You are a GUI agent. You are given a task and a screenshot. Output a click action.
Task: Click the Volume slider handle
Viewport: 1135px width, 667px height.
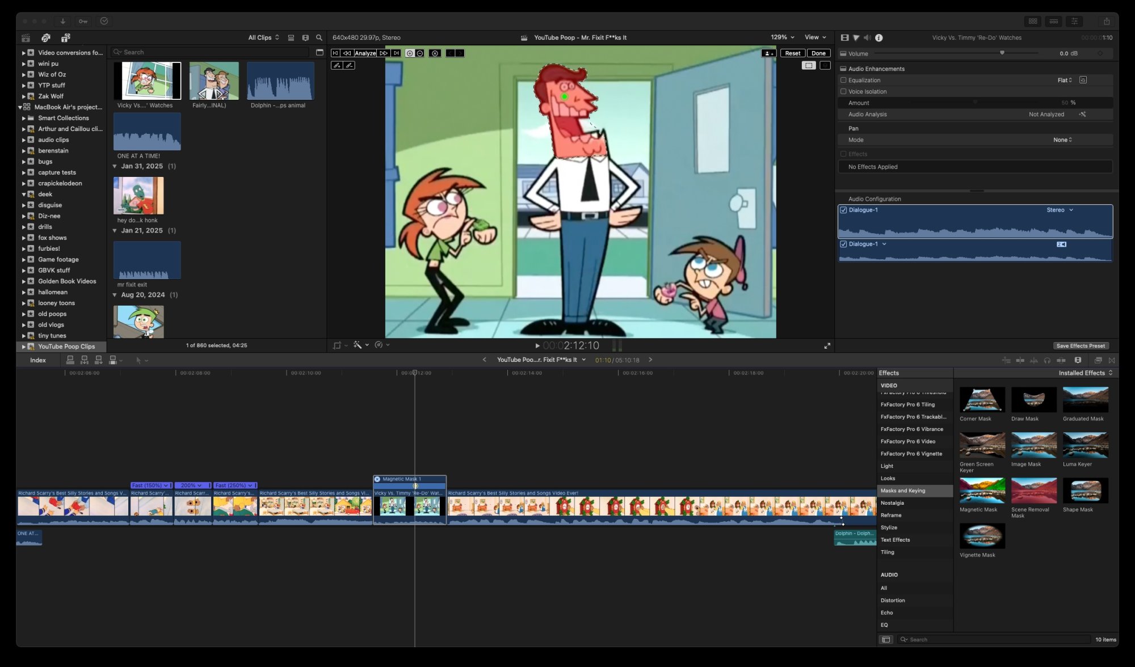(1002, 53)
